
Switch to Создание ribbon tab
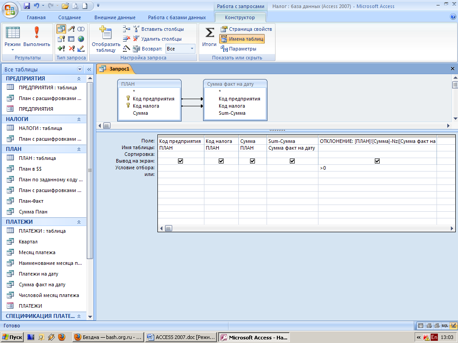pos(69,17)
